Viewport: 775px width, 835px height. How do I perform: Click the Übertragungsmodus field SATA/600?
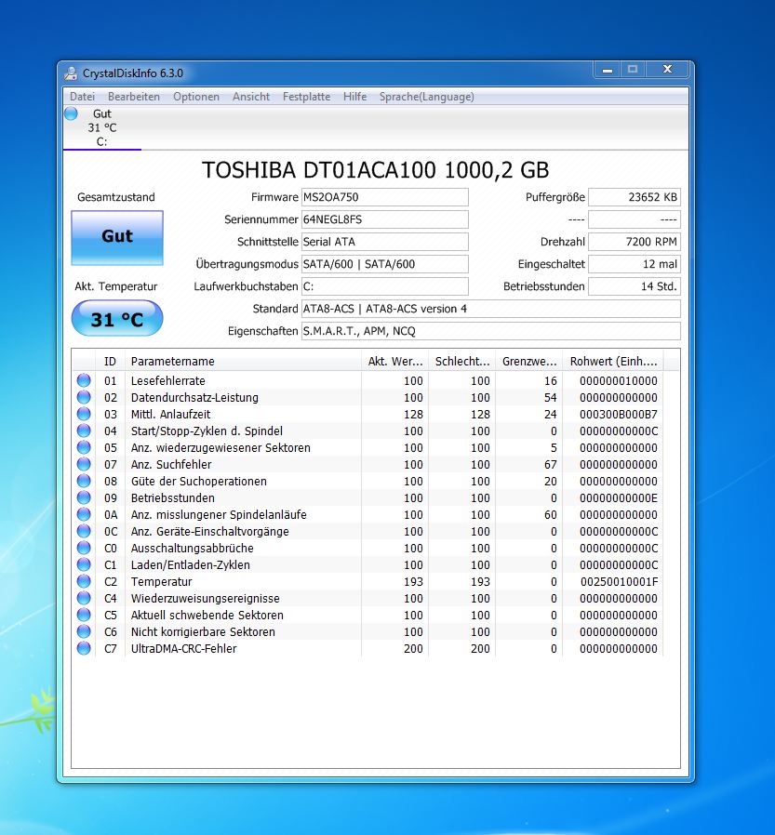point(384,264)
